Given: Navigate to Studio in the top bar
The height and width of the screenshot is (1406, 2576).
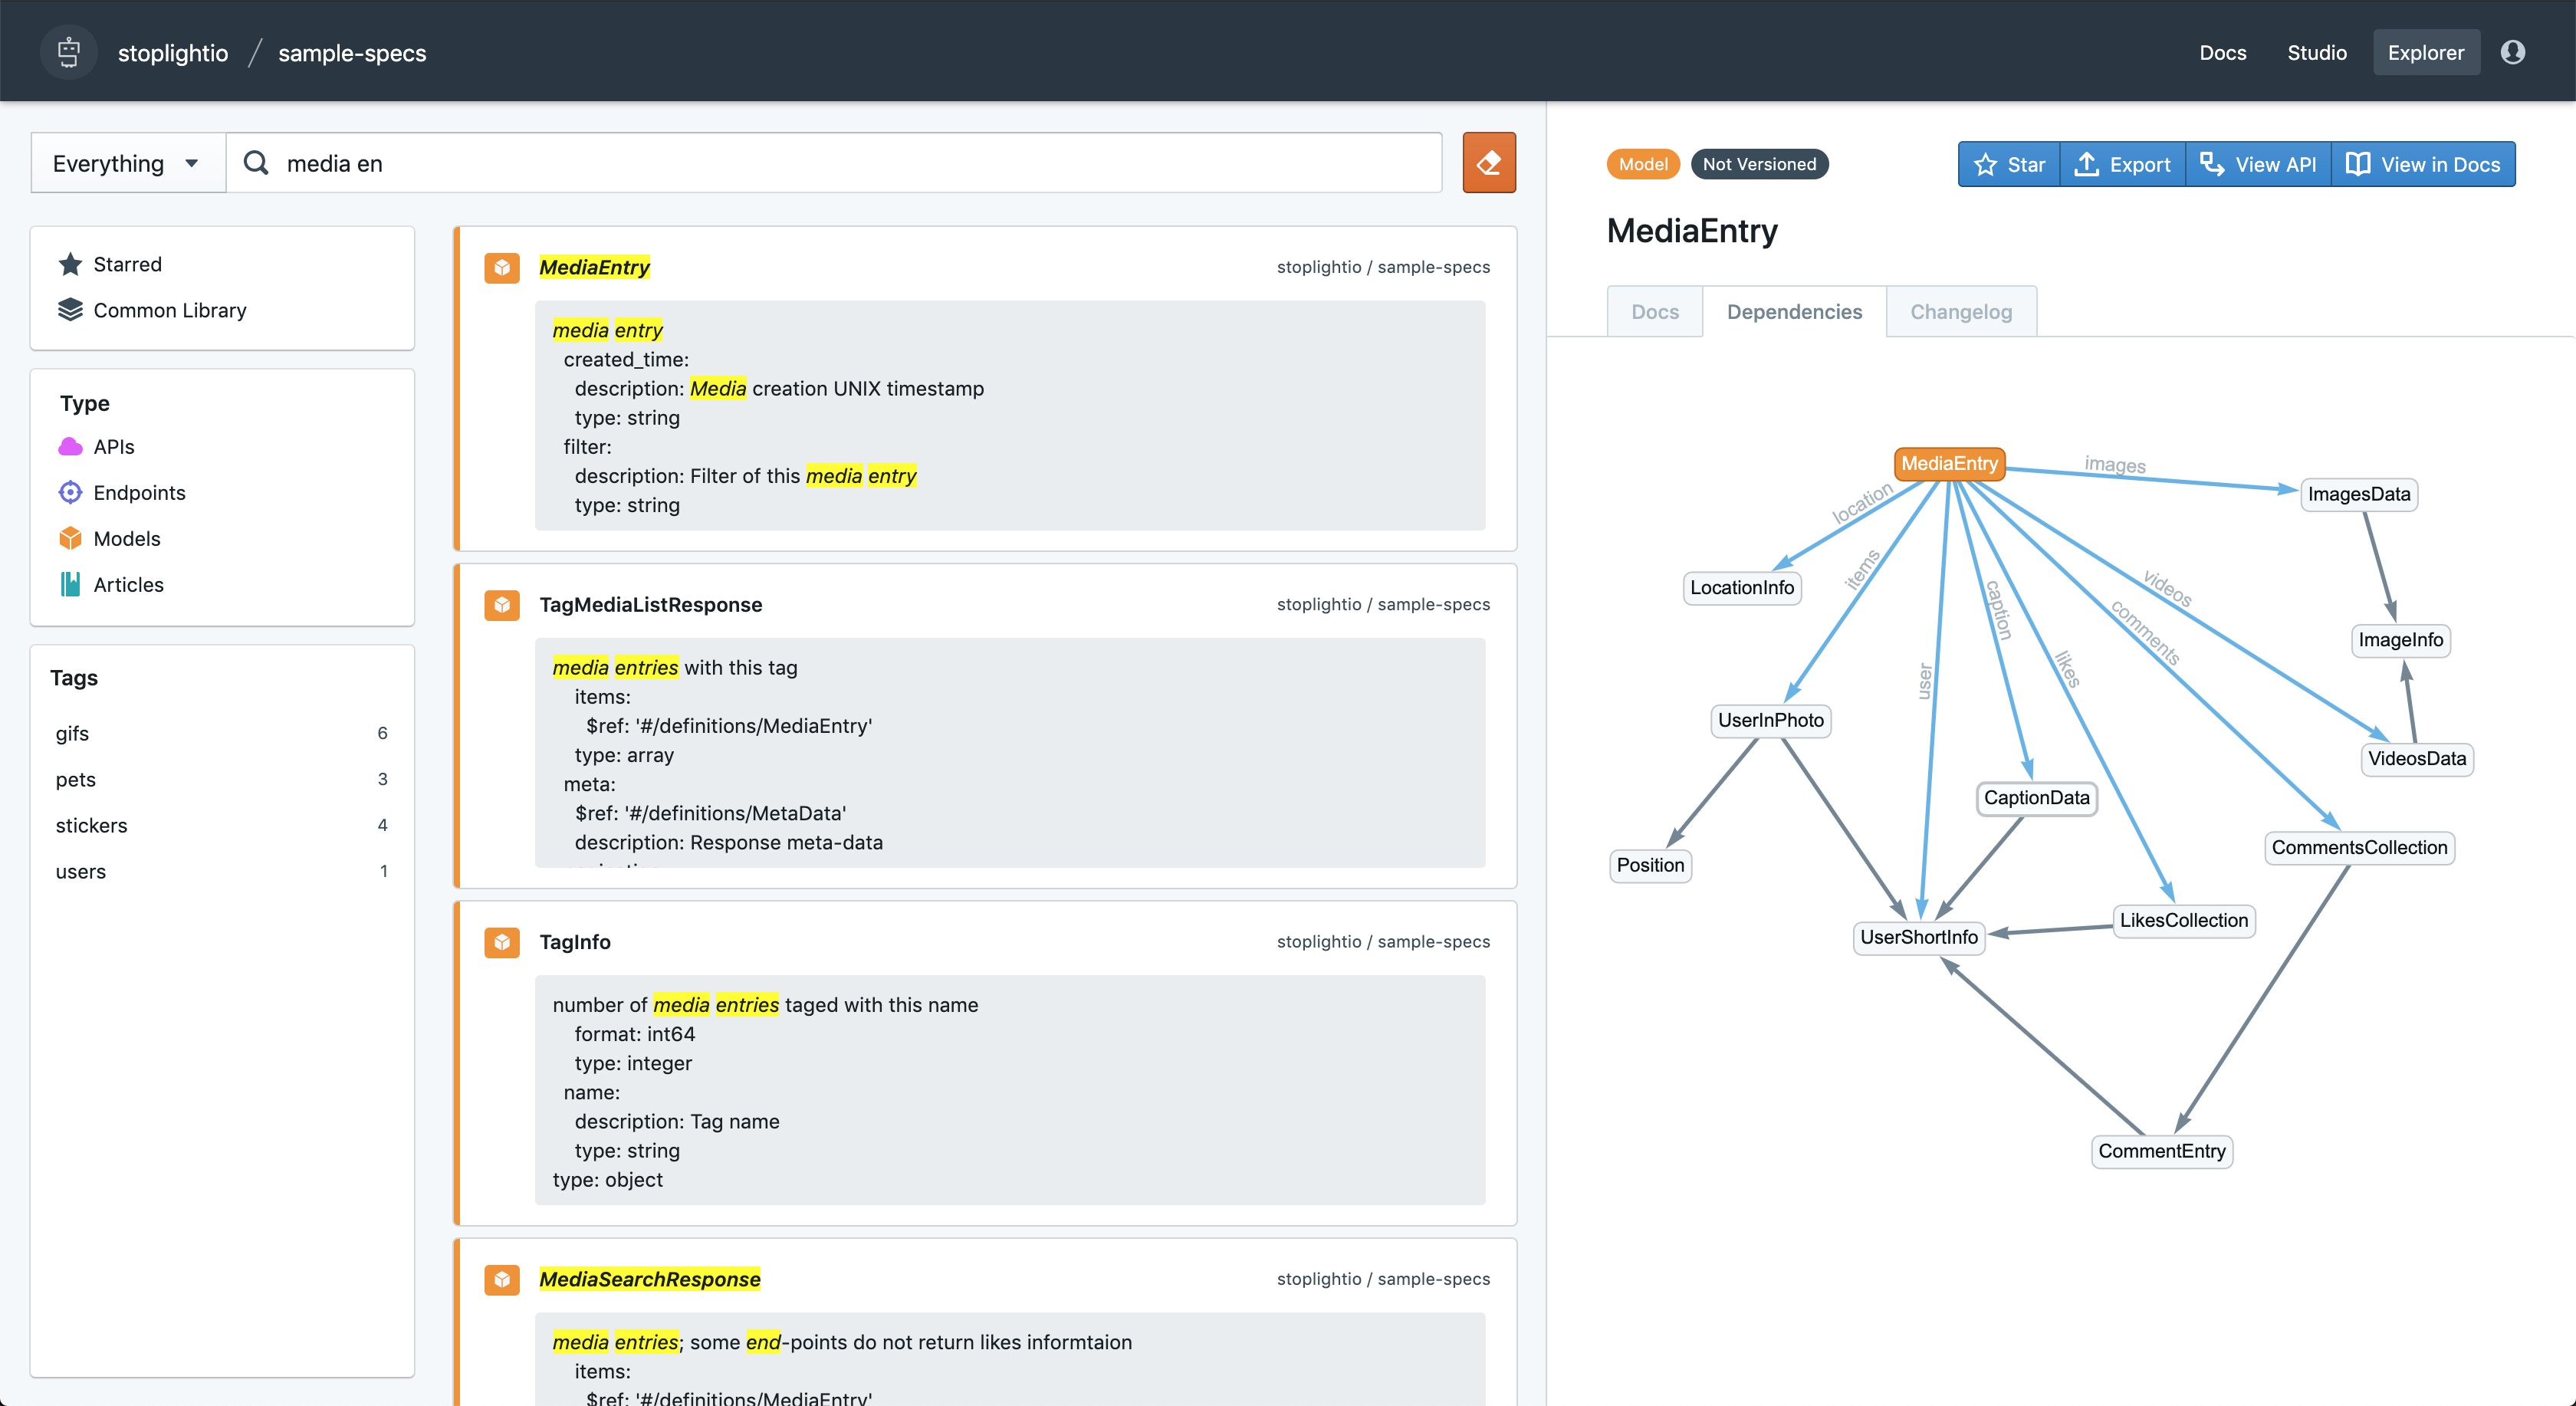Looking at the screenshot, I should (x=2317, y=52).
